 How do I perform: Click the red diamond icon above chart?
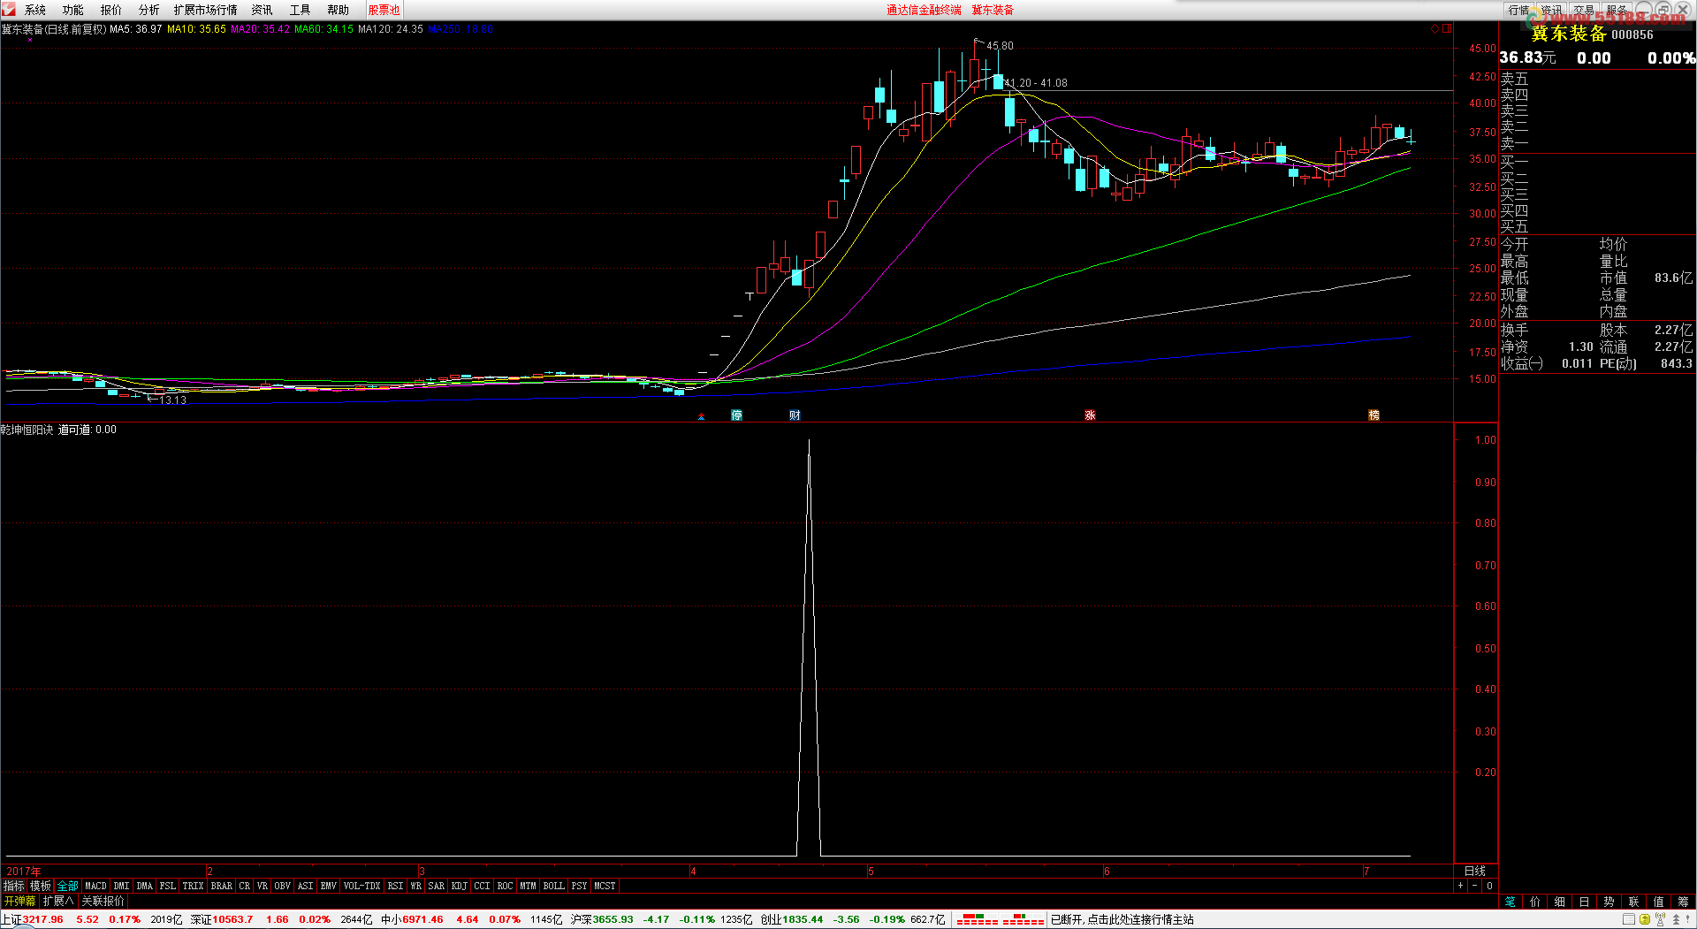tap(1434, 29)
